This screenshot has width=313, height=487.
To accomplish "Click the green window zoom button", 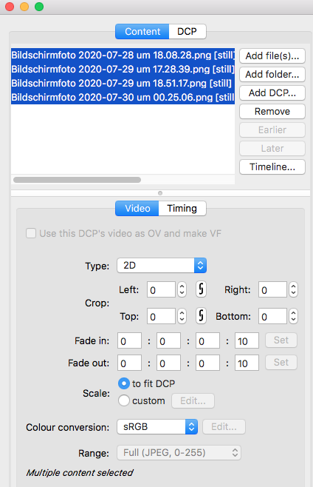I will [39, 7].
